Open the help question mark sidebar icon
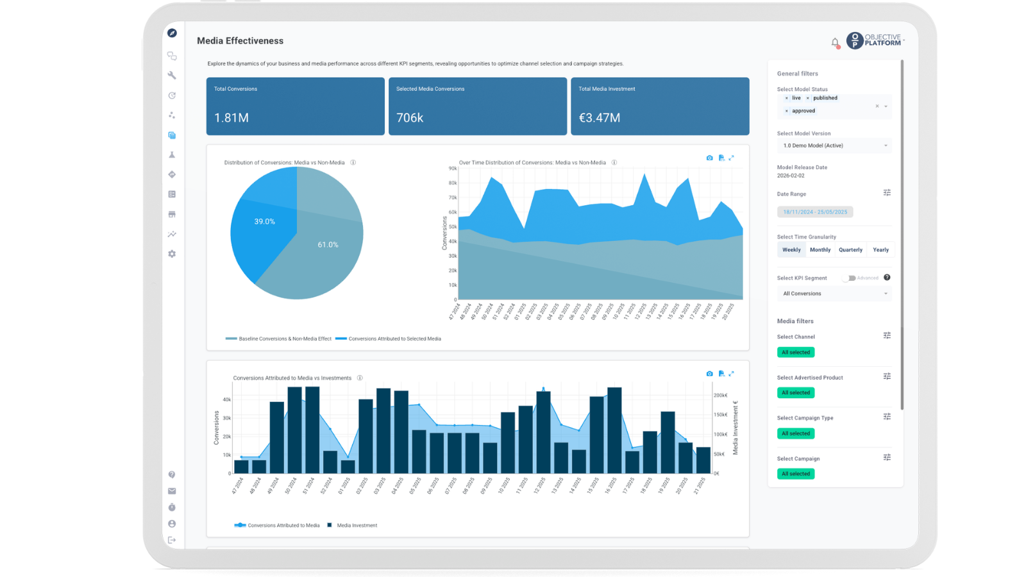This screenshot has height=577, width=1026. point(172,474)
